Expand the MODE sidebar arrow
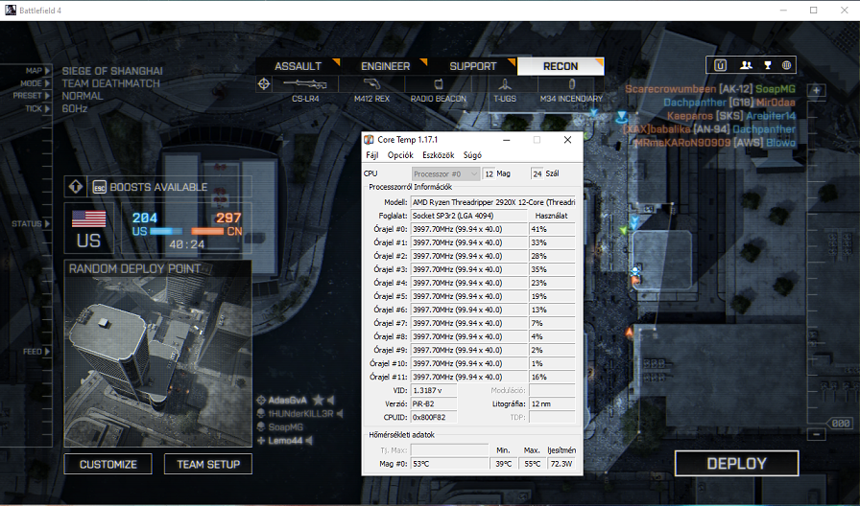This screenshot has width=860, height=506. (x=48, y=83)
